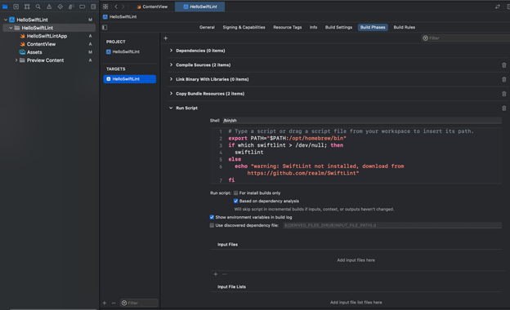Expand Compile Sources (2 items) section
Viewport: 510px width, 310px height.
click(171, 65)
